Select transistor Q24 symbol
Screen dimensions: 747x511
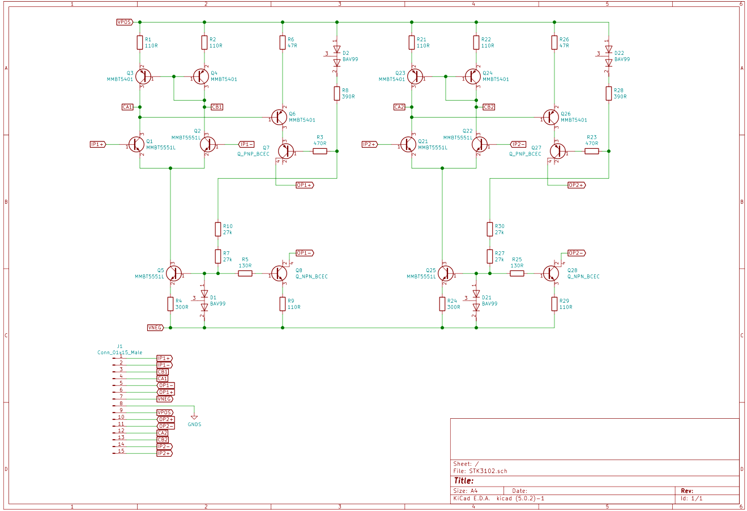point(472,76)
